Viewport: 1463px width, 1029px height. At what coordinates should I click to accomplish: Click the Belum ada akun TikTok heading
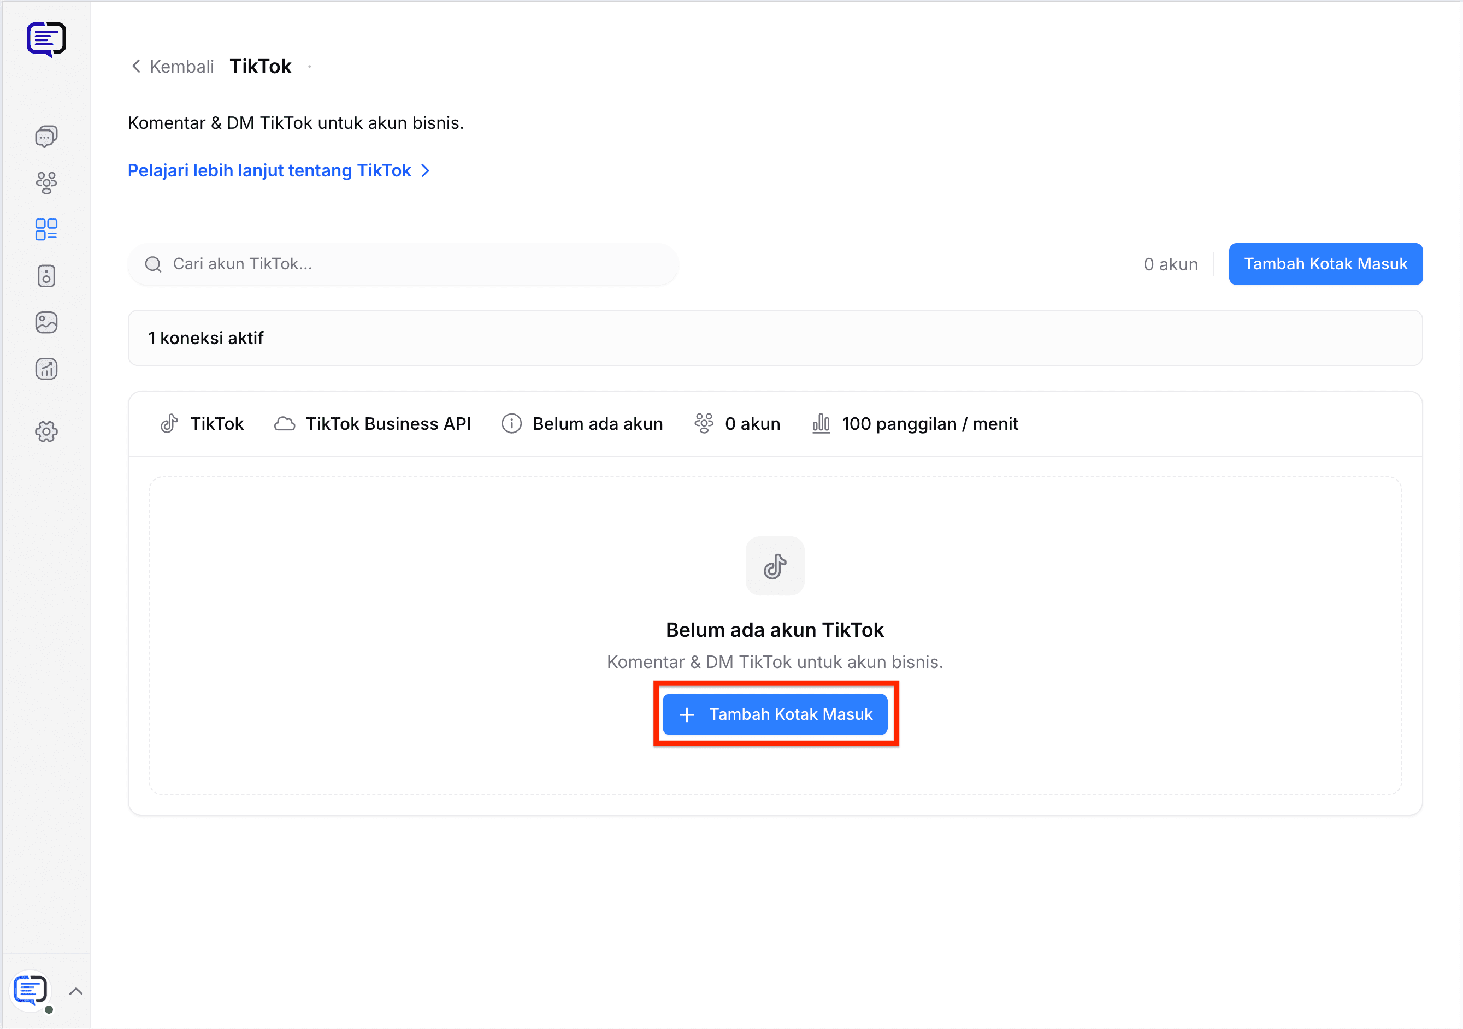tap(775, 630)
